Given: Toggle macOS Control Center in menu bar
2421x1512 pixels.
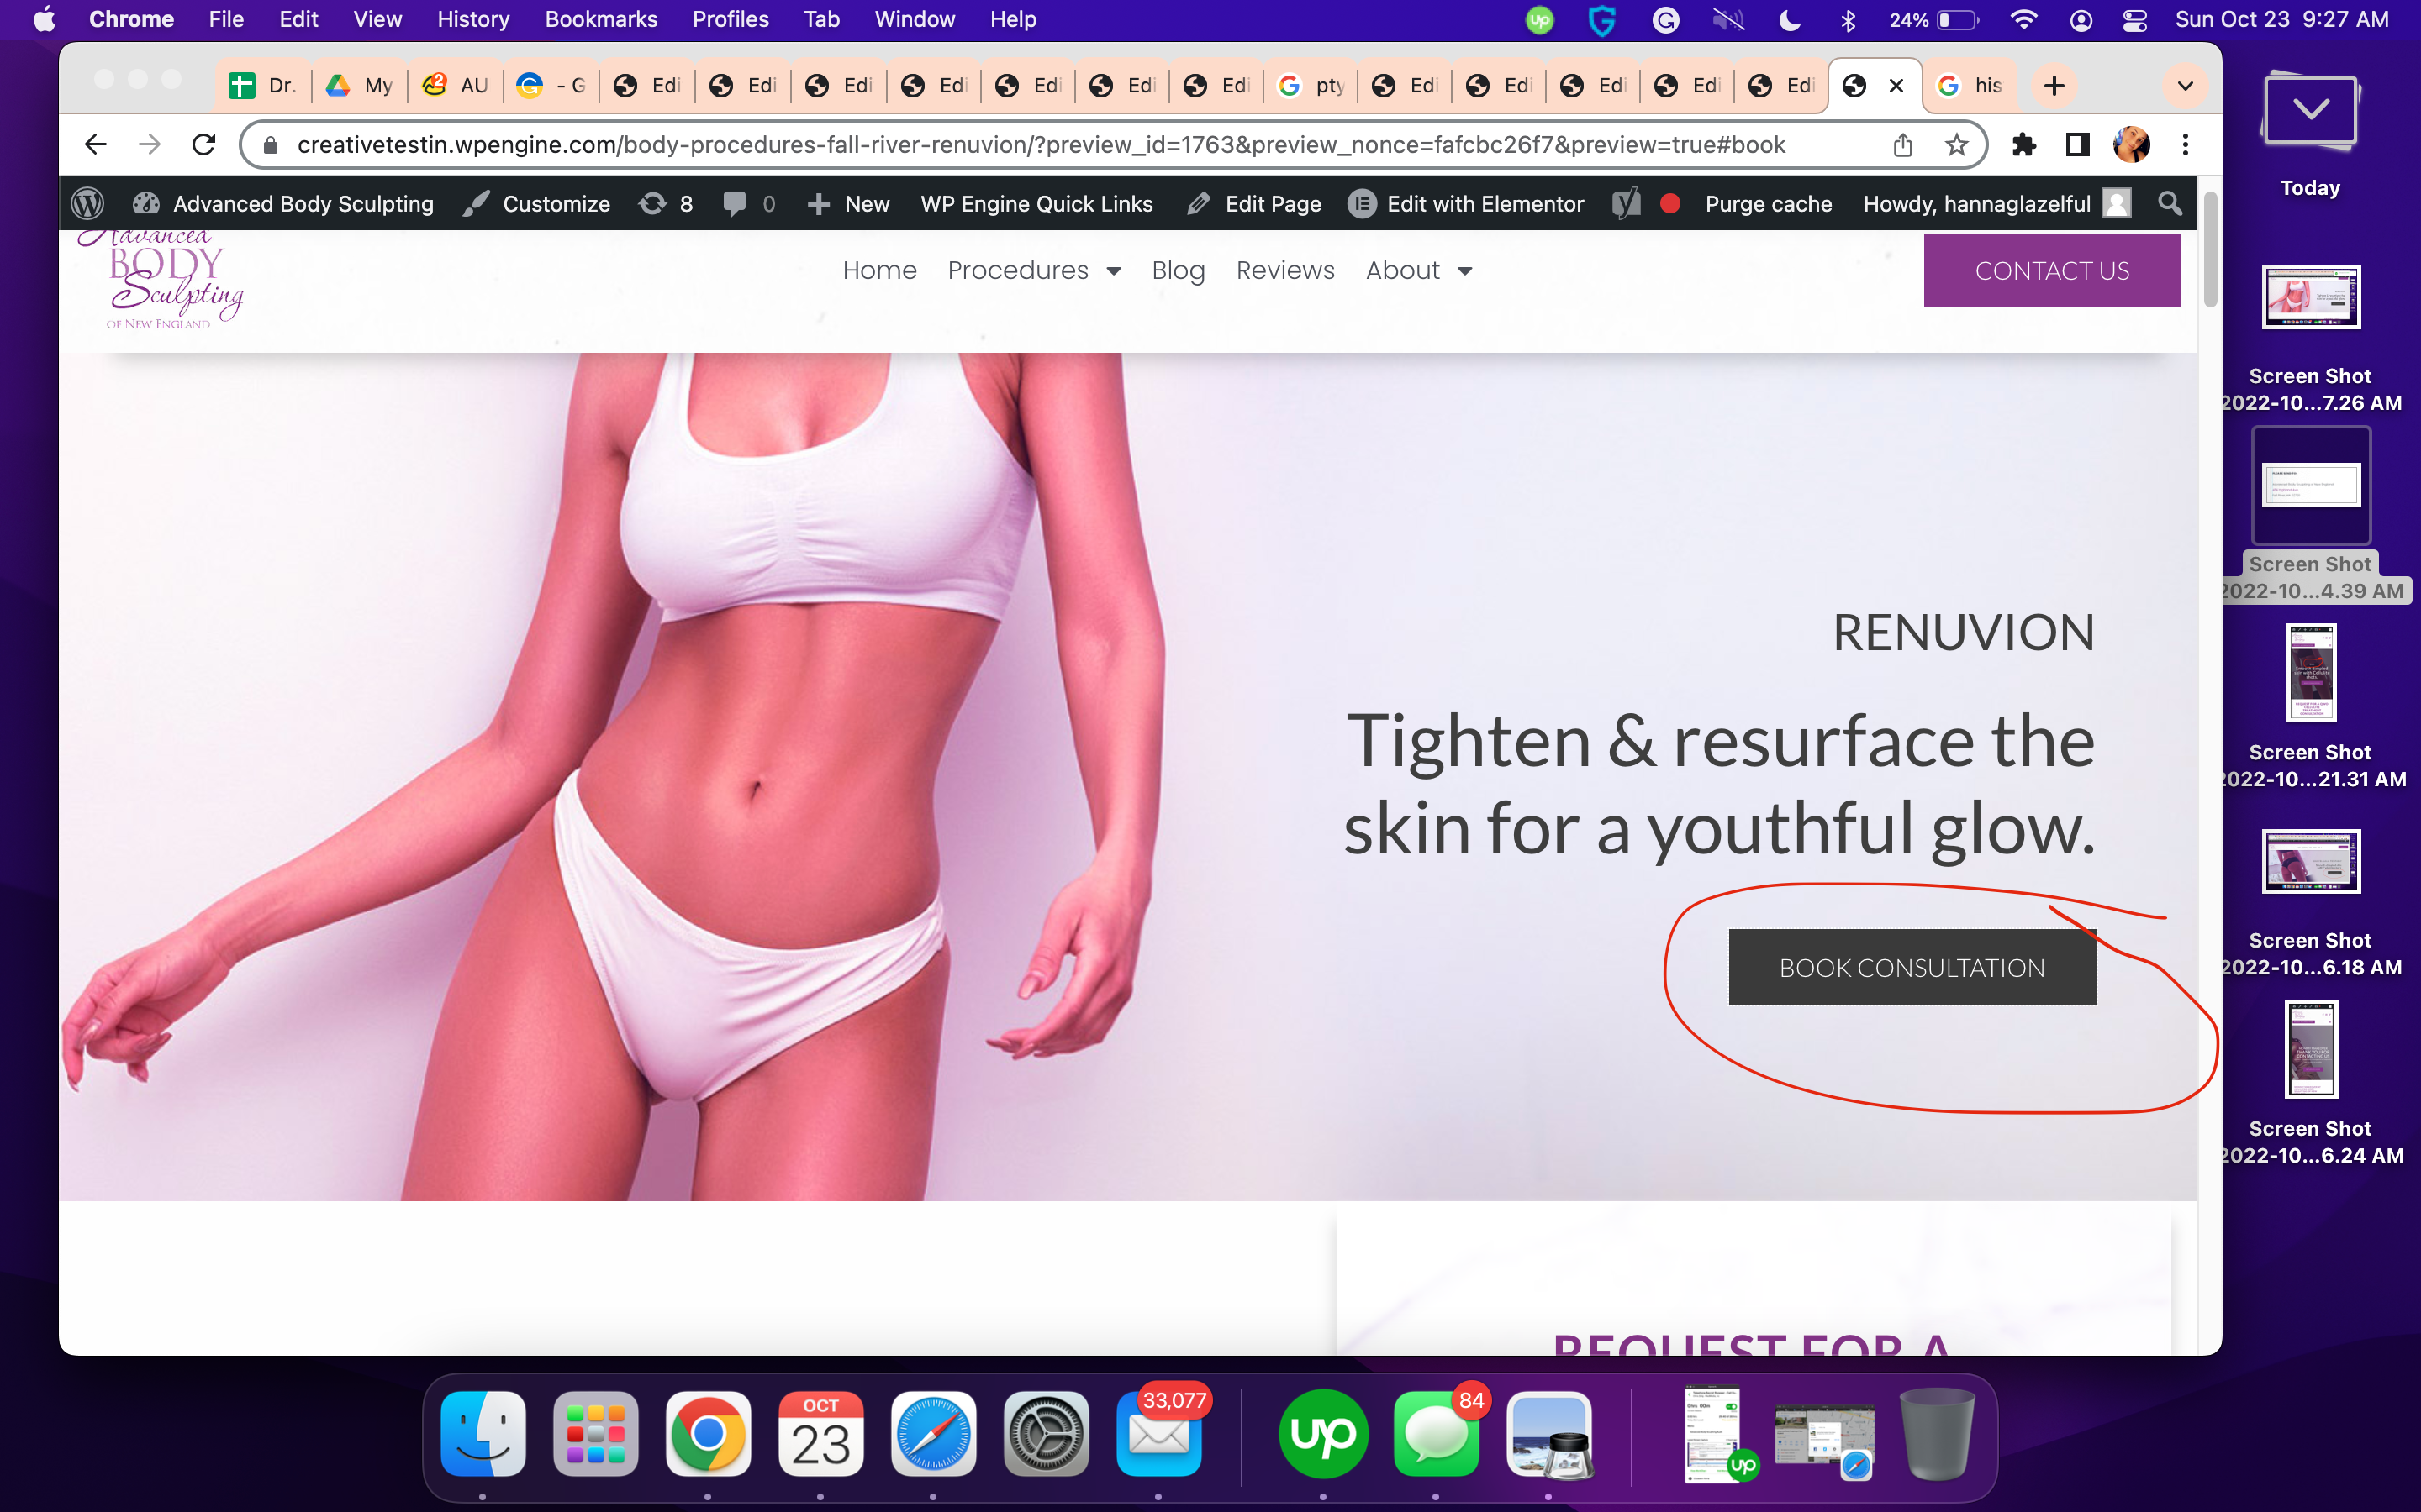Looking at the screenshot, I should pyautogui.click(x=2135, y=20).
